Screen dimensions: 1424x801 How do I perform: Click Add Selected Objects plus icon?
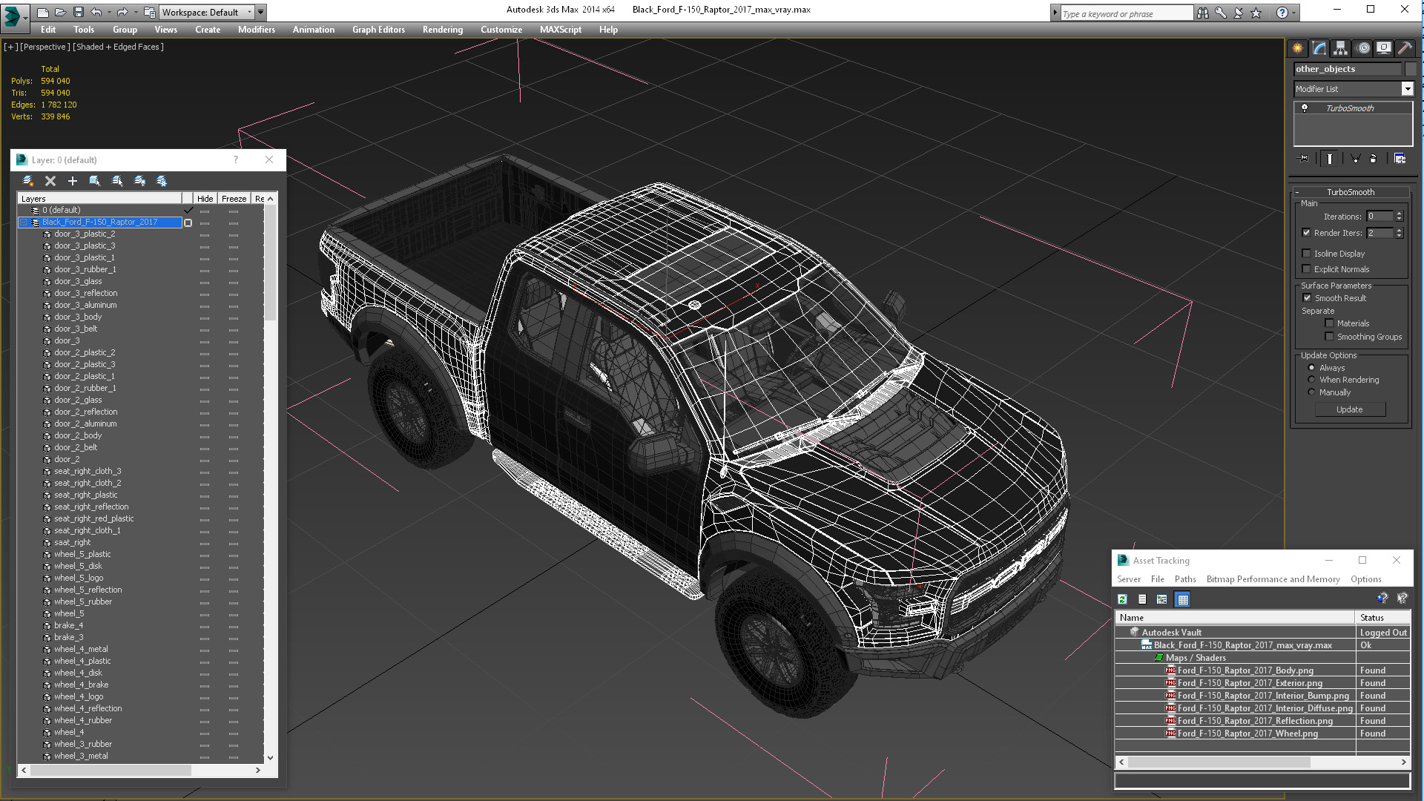73,181
